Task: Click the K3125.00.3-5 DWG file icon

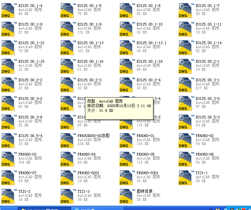Action: click(x=185, y=103)
